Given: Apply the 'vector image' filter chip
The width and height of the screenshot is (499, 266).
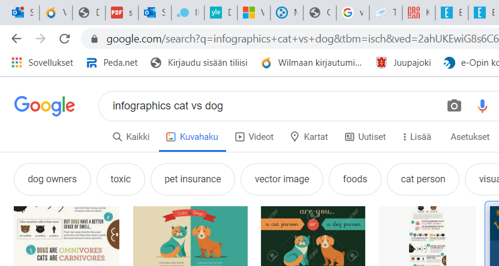Looking at the screenshot, I should 282,179.
